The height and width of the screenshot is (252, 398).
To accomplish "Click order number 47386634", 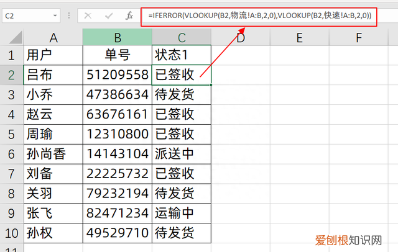I will [x=118, y=95].
